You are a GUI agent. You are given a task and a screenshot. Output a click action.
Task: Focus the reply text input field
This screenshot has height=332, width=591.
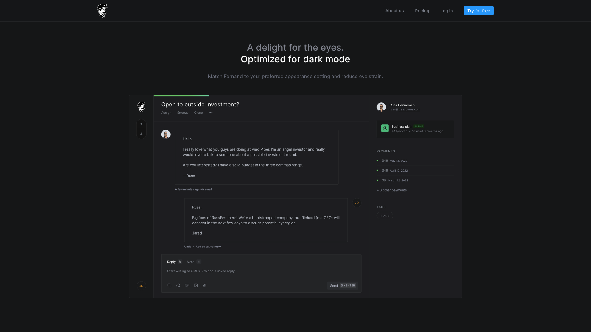(261, 271)
